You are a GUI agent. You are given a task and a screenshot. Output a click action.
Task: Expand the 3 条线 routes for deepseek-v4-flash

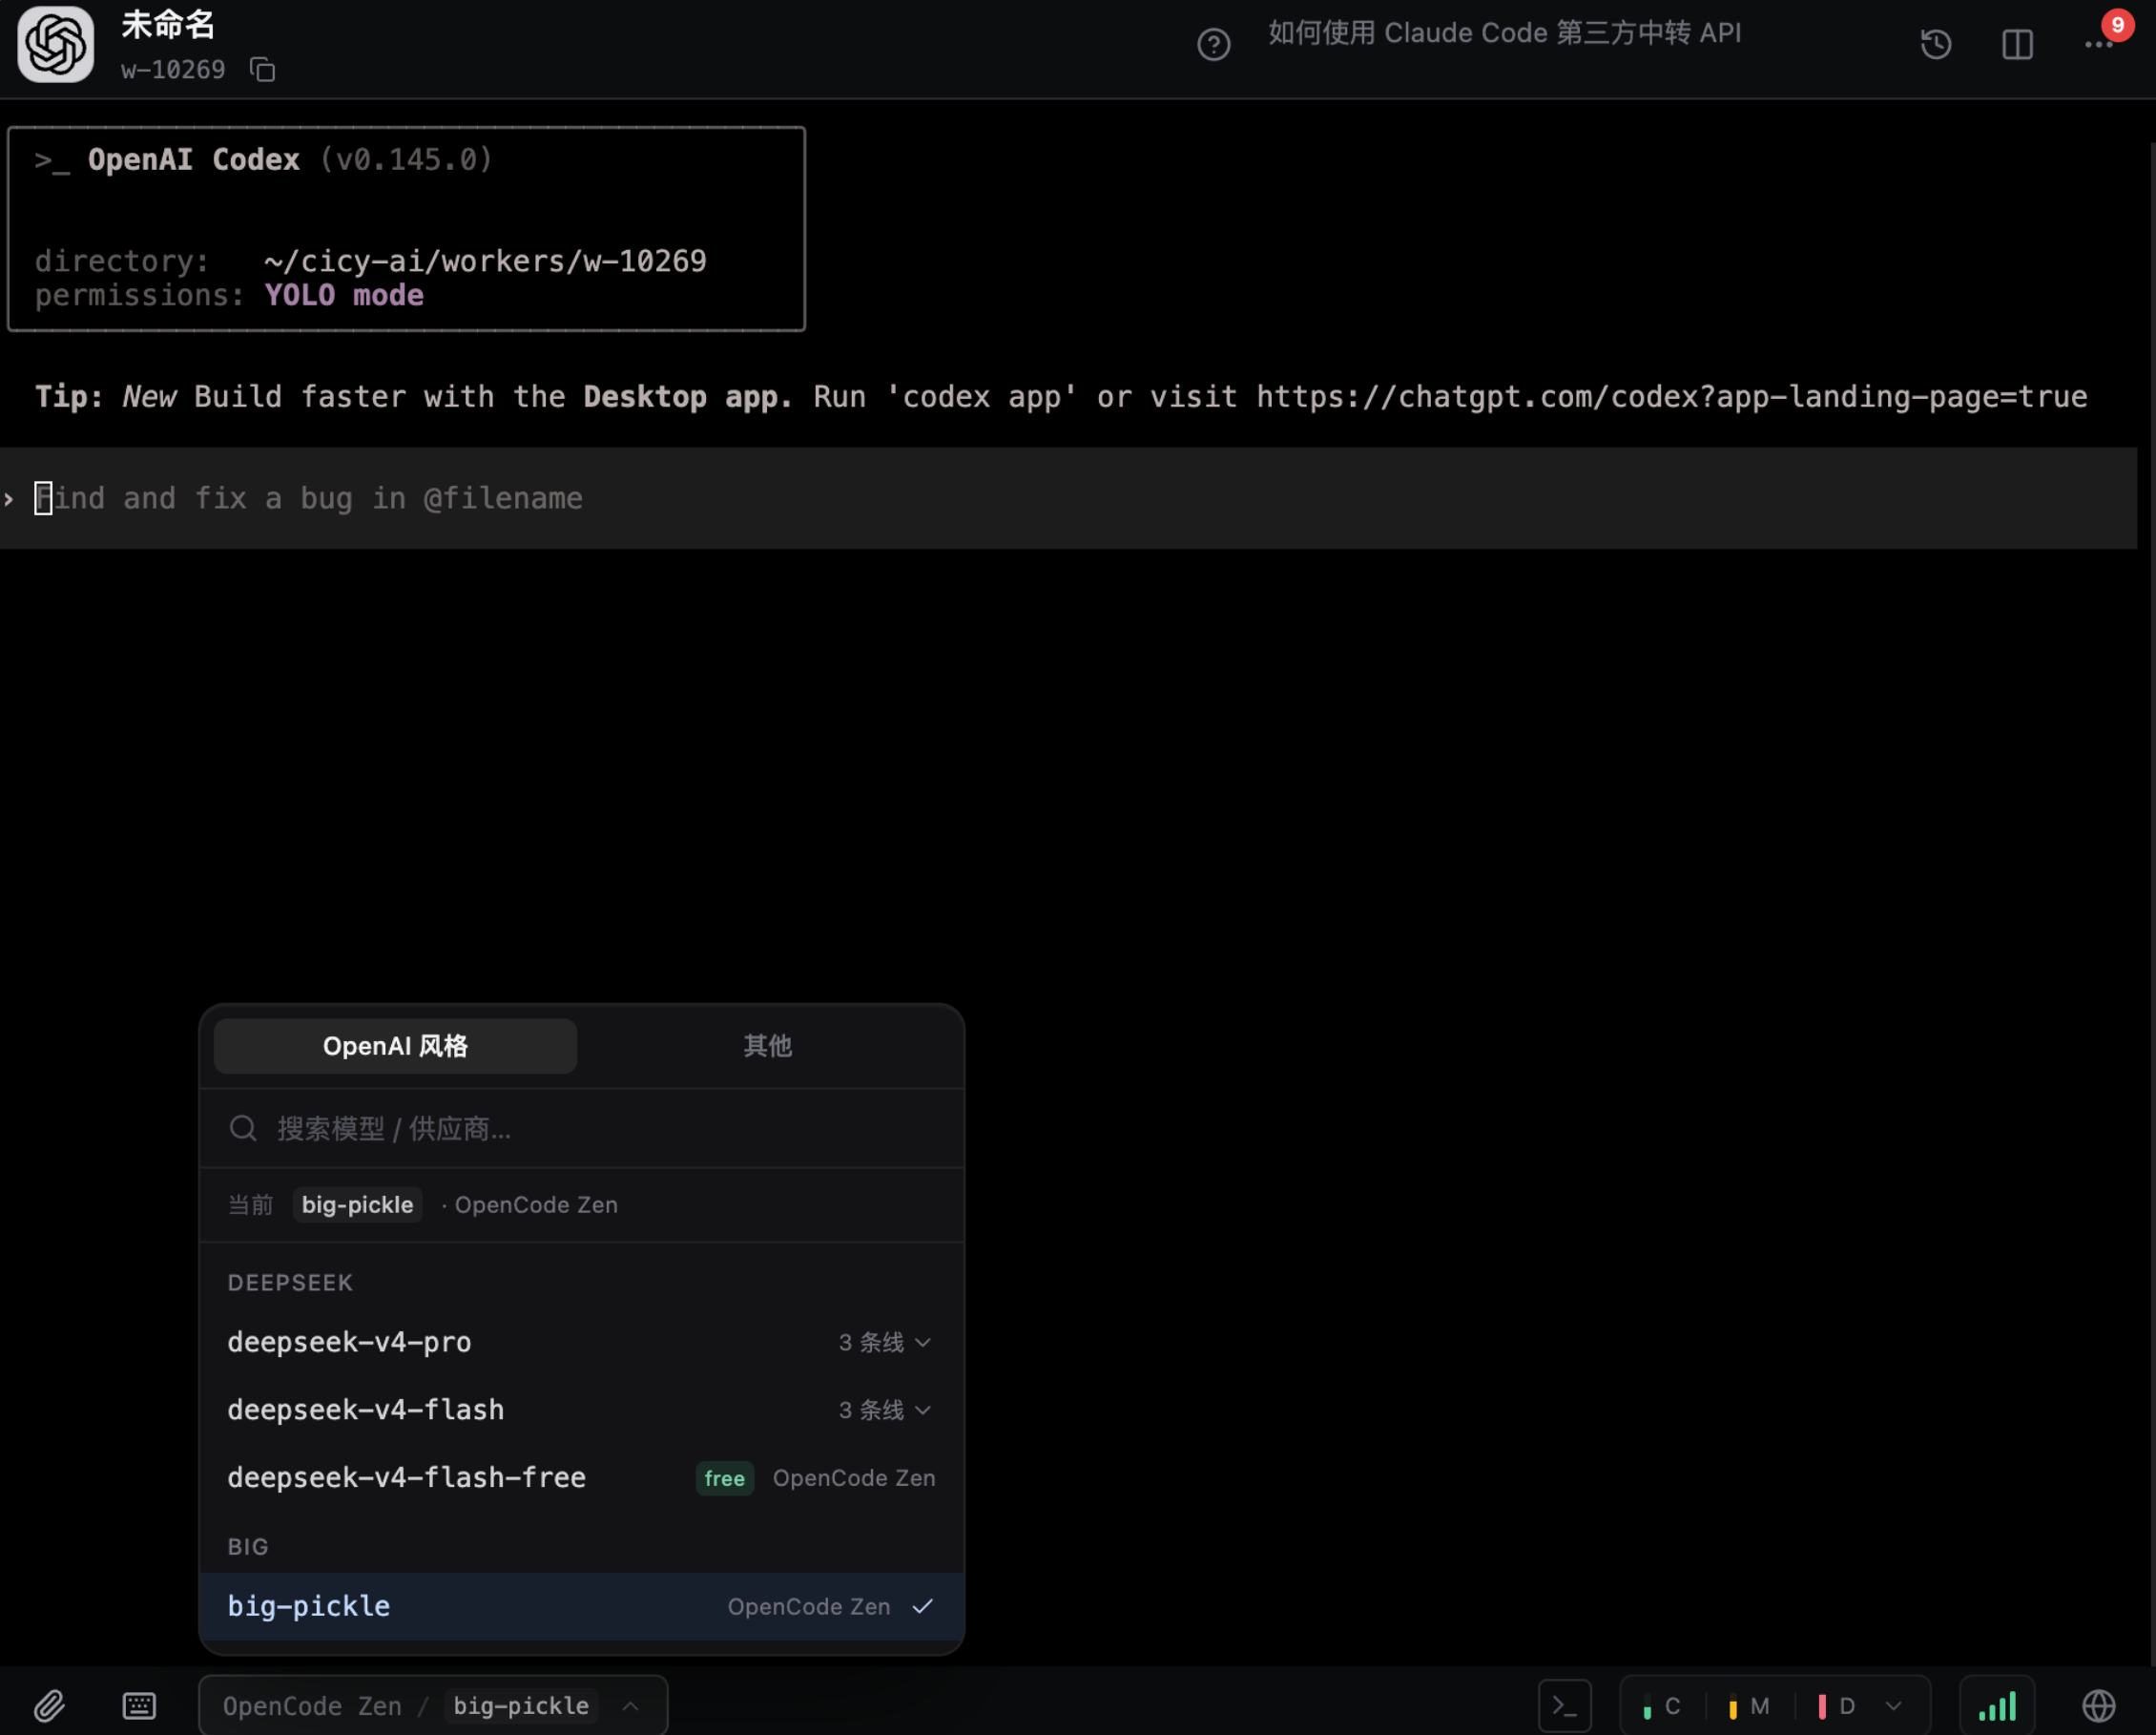click(x=884, y=1410)
